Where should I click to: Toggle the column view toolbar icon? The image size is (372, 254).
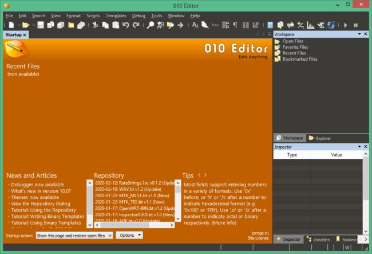(x=246, y=25)
